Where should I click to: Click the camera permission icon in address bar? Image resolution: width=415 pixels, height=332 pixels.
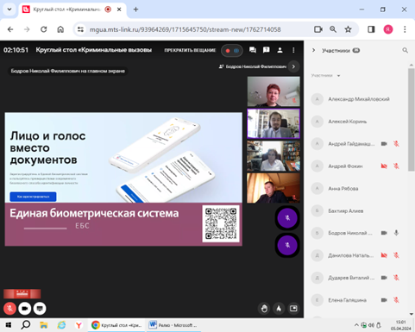click(x=318, y=29)
